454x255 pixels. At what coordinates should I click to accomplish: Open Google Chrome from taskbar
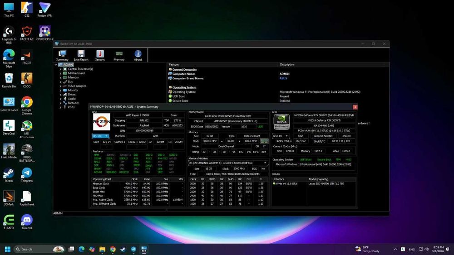113,249
